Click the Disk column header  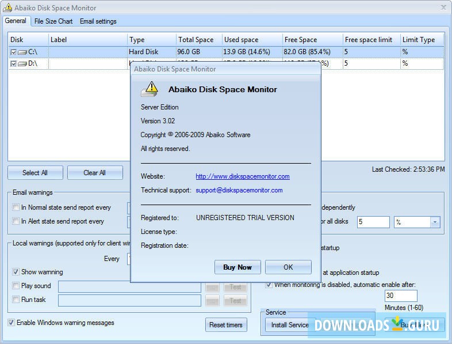click(28, 40)
